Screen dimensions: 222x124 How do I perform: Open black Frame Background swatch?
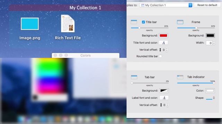210,35
